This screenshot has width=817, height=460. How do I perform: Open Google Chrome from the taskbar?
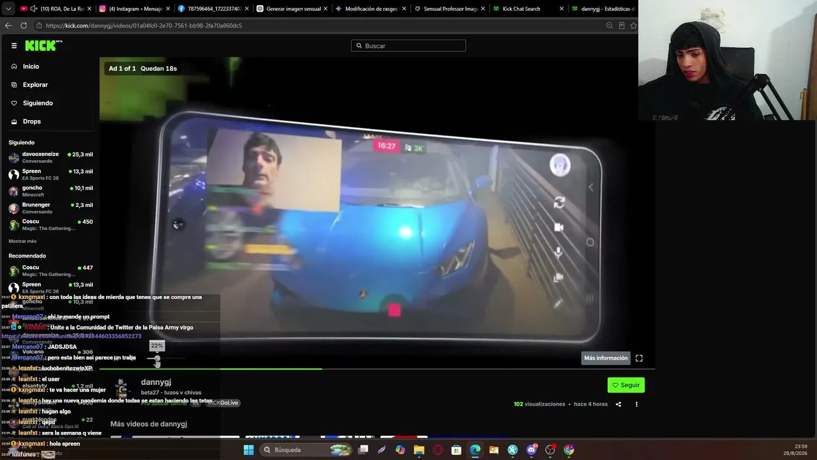pos(569,450)
